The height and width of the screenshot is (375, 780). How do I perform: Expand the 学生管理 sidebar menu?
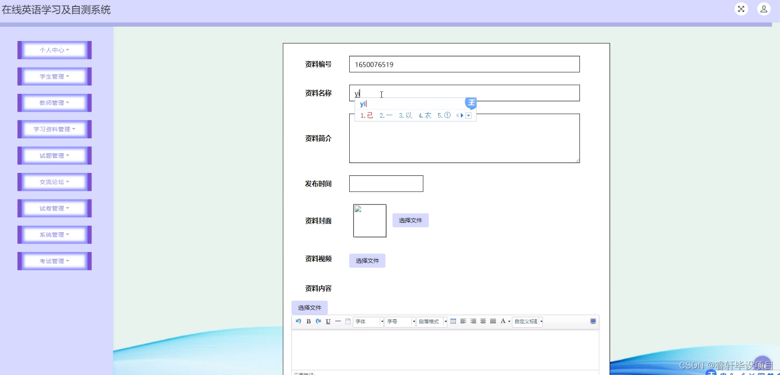tap(54, 77)
